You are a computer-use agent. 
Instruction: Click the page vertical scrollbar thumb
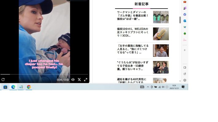tap(180, 20)
